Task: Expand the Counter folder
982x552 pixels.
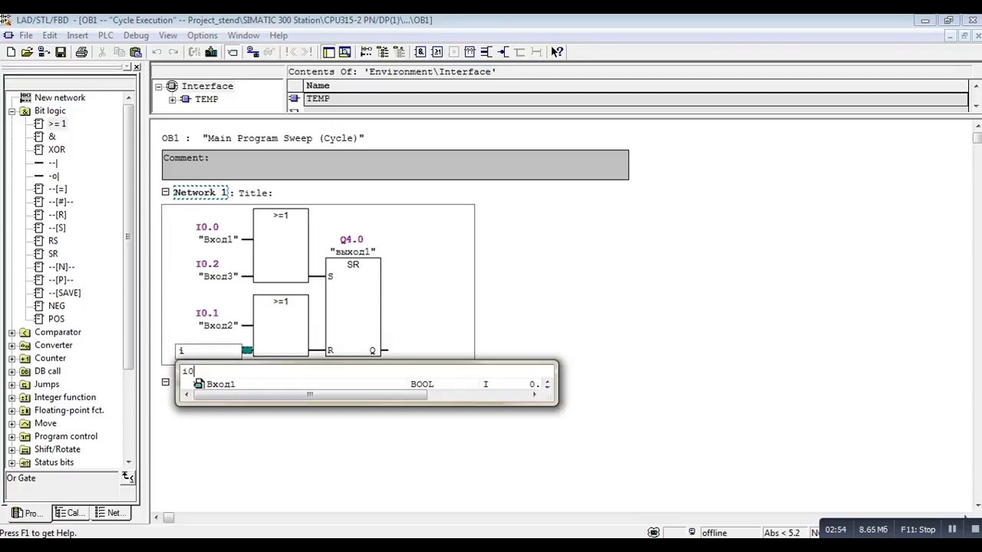Action: pyautogui.click(x=12, y=359)
